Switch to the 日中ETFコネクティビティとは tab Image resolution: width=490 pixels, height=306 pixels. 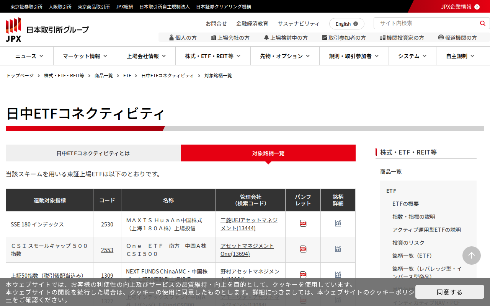[x=93, y=153]
